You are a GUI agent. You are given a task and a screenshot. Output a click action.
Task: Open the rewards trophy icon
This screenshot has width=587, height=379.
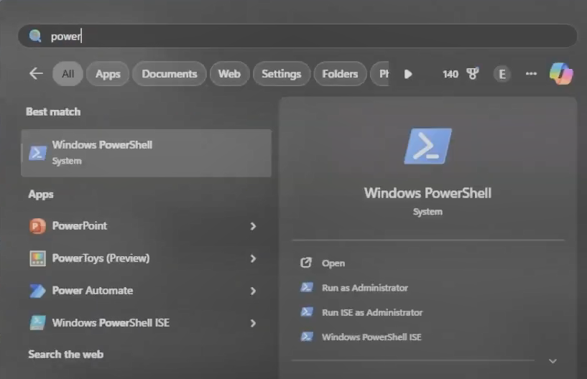coord(473,73)
